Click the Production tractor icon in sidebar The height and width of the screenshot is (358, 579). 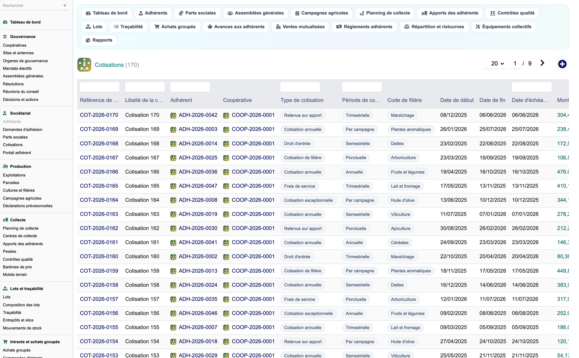pyautogui.click(x=5, y=167)
